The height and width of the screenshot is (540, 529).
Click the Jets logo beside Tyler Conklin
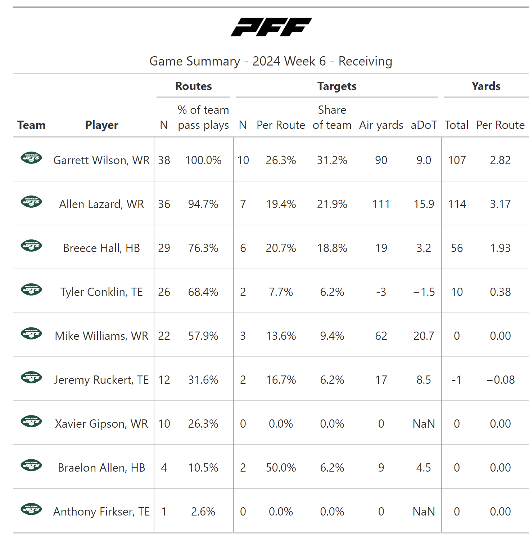pyautogui.click(x=31, y=289)
